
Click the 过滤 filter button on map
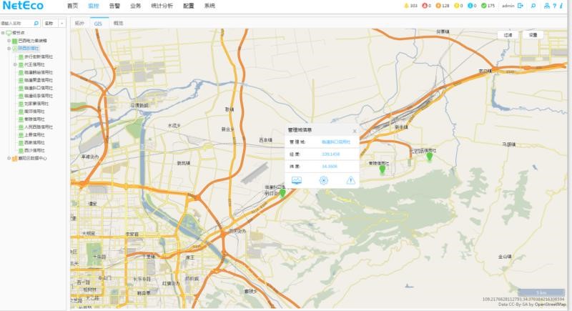click(x=508, y=34)
